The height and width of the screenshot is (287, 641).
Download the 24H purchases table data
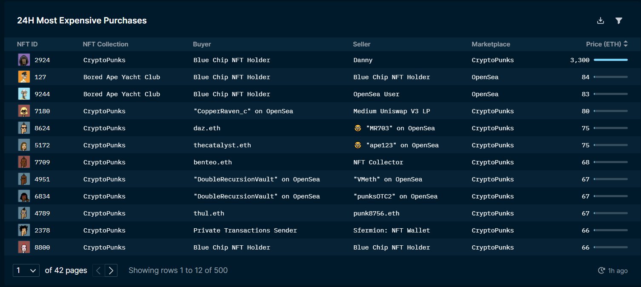601,20
